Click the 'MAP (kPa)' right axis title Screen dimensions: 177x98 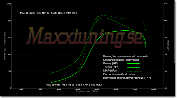tap(168, 46)
